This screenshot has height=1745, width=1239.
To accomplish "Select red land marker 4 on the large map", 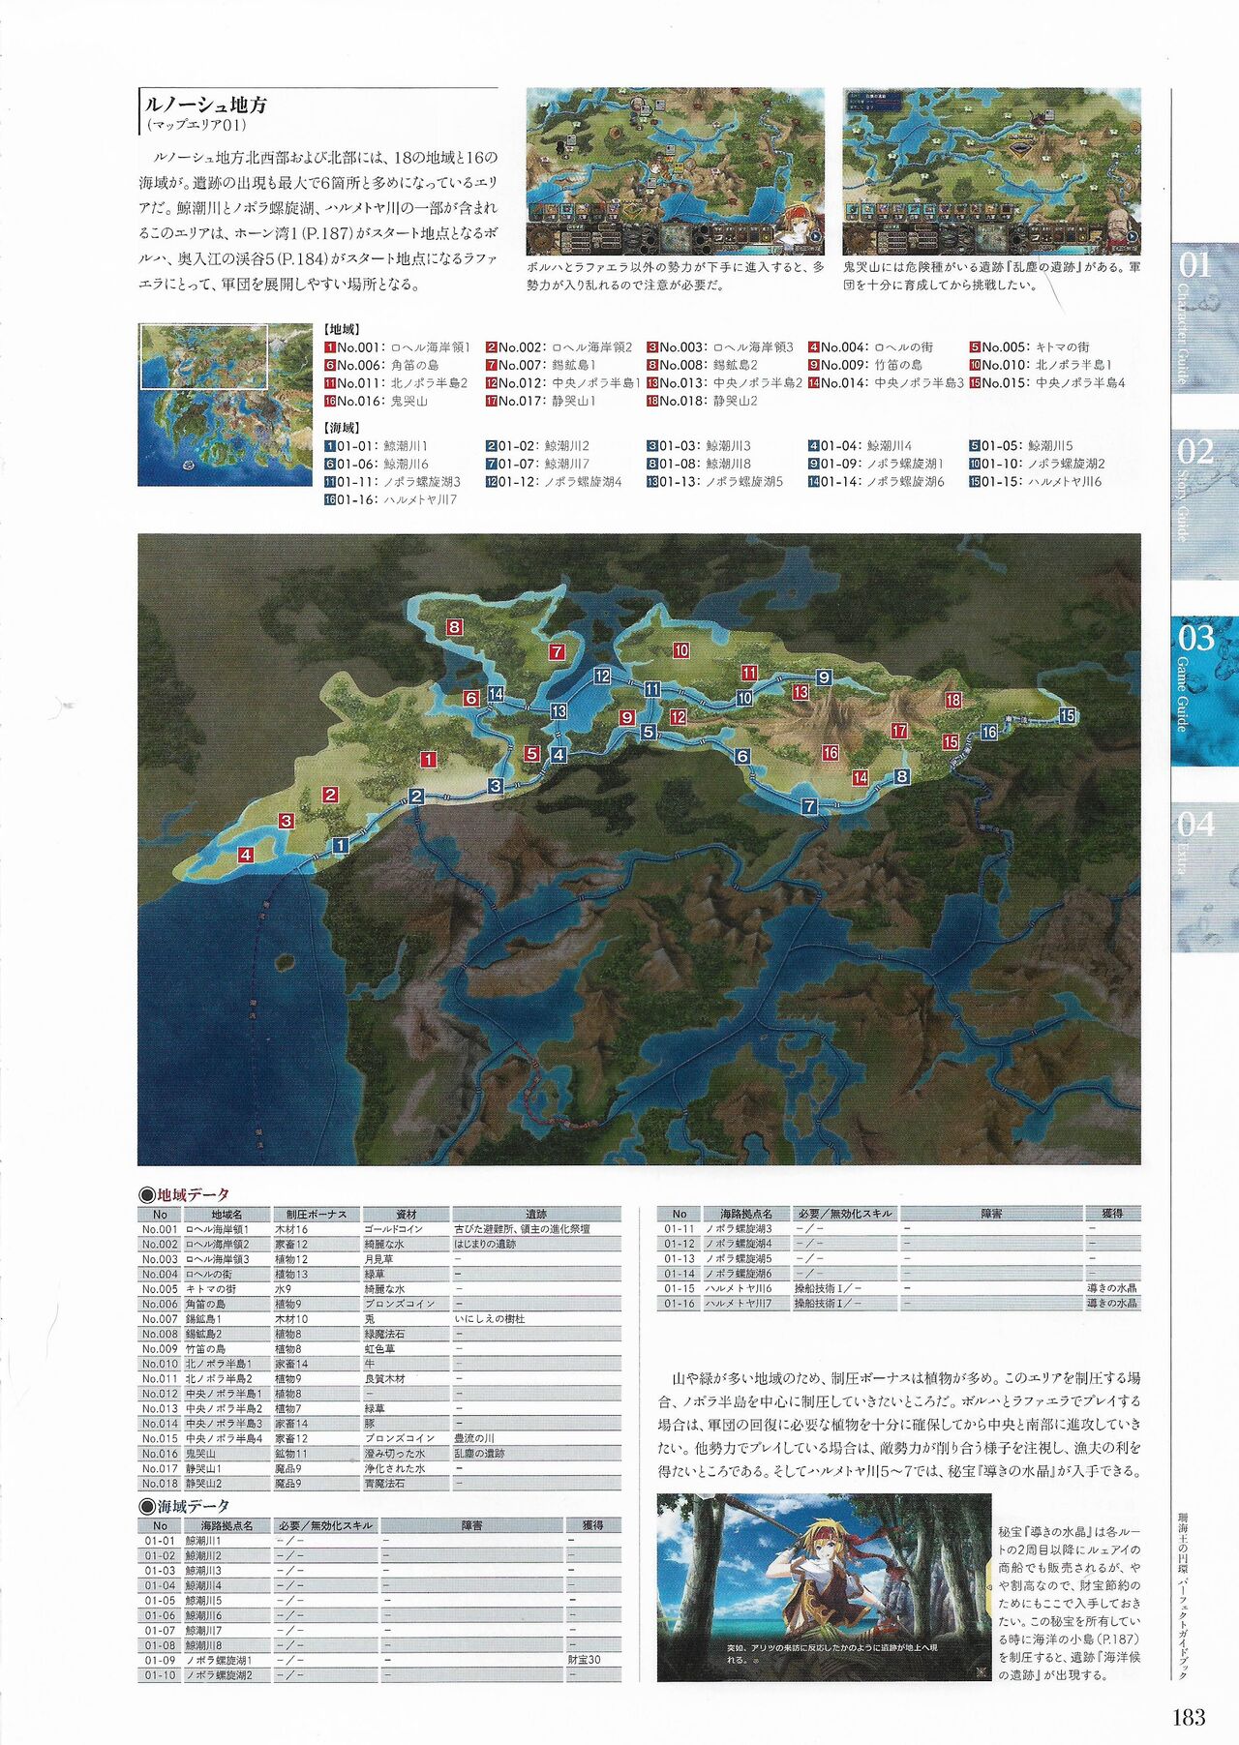I will (246, 855).
